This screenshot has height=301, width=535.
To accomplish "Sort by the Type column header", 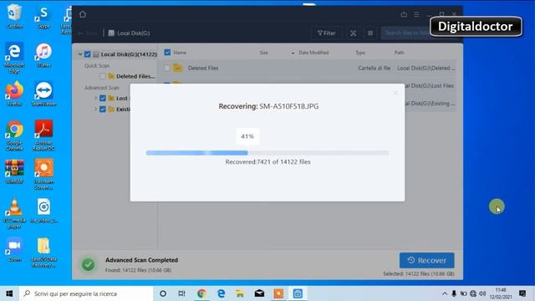I will (360, 53).
